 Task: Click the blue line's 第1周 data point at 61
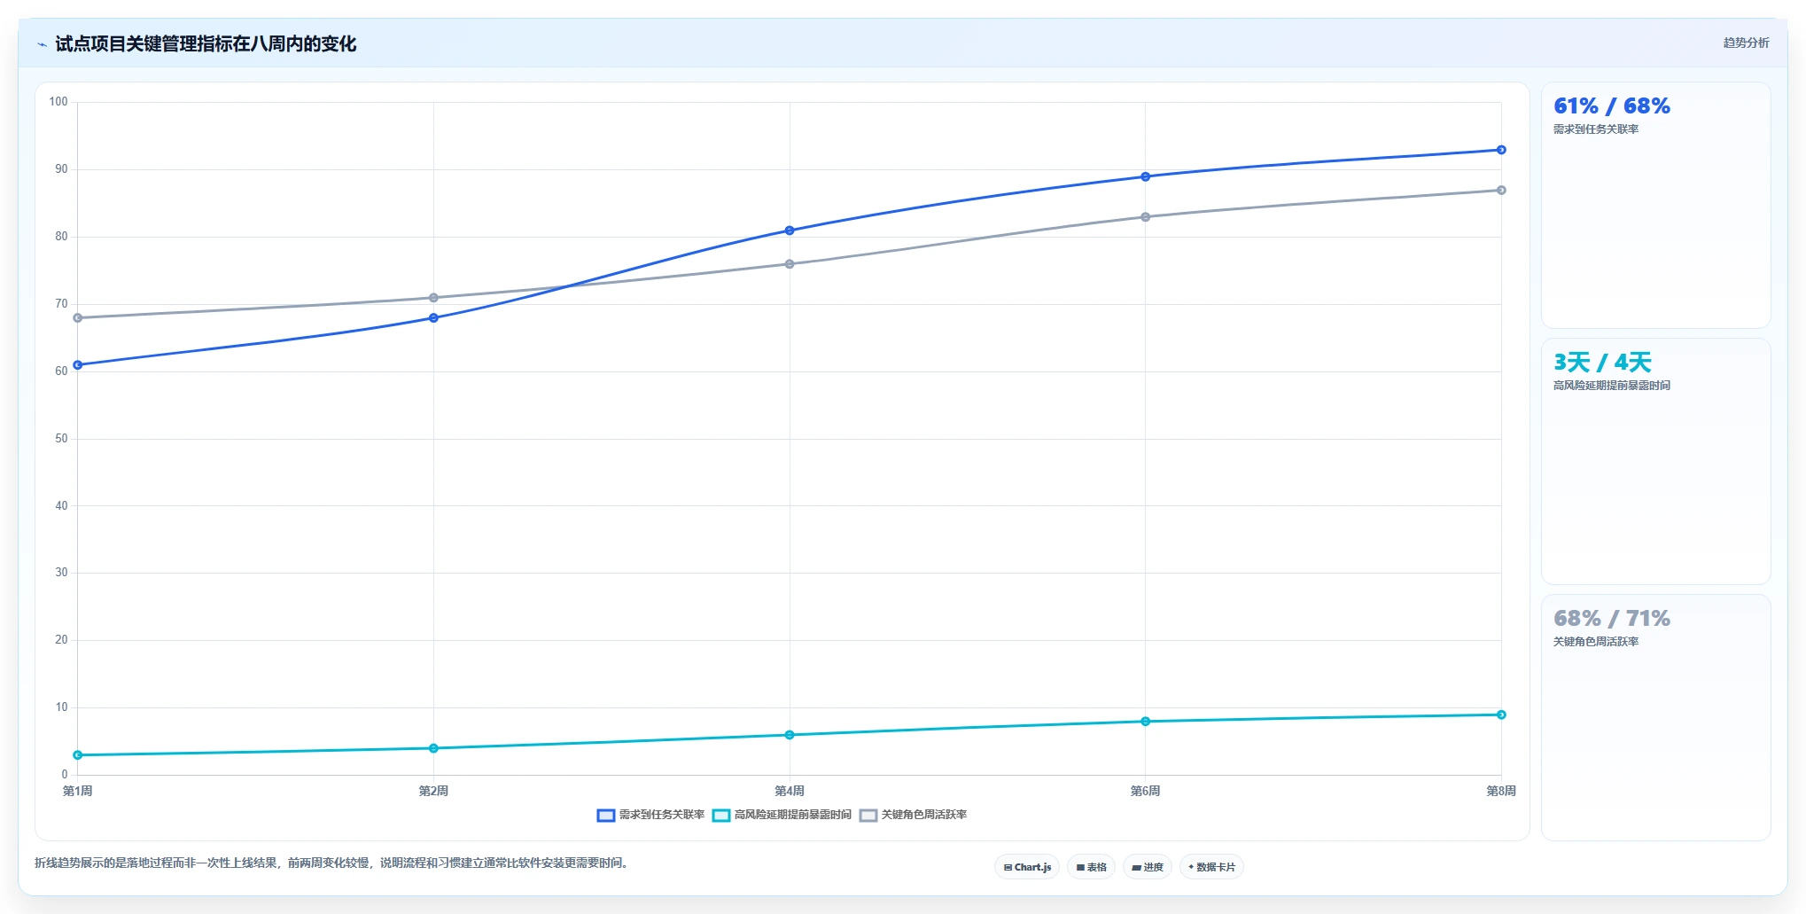[78, 365]
